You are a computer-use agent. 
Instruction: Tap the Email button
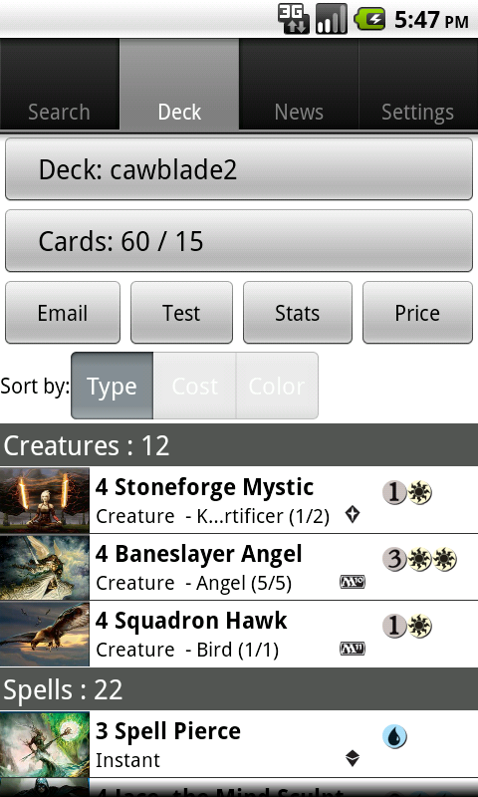(x=63, y=313)
